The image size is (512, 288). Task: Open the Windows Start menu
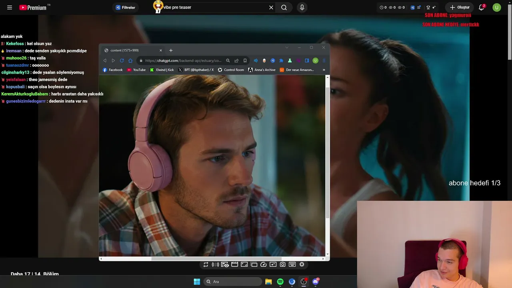point(197,282)
